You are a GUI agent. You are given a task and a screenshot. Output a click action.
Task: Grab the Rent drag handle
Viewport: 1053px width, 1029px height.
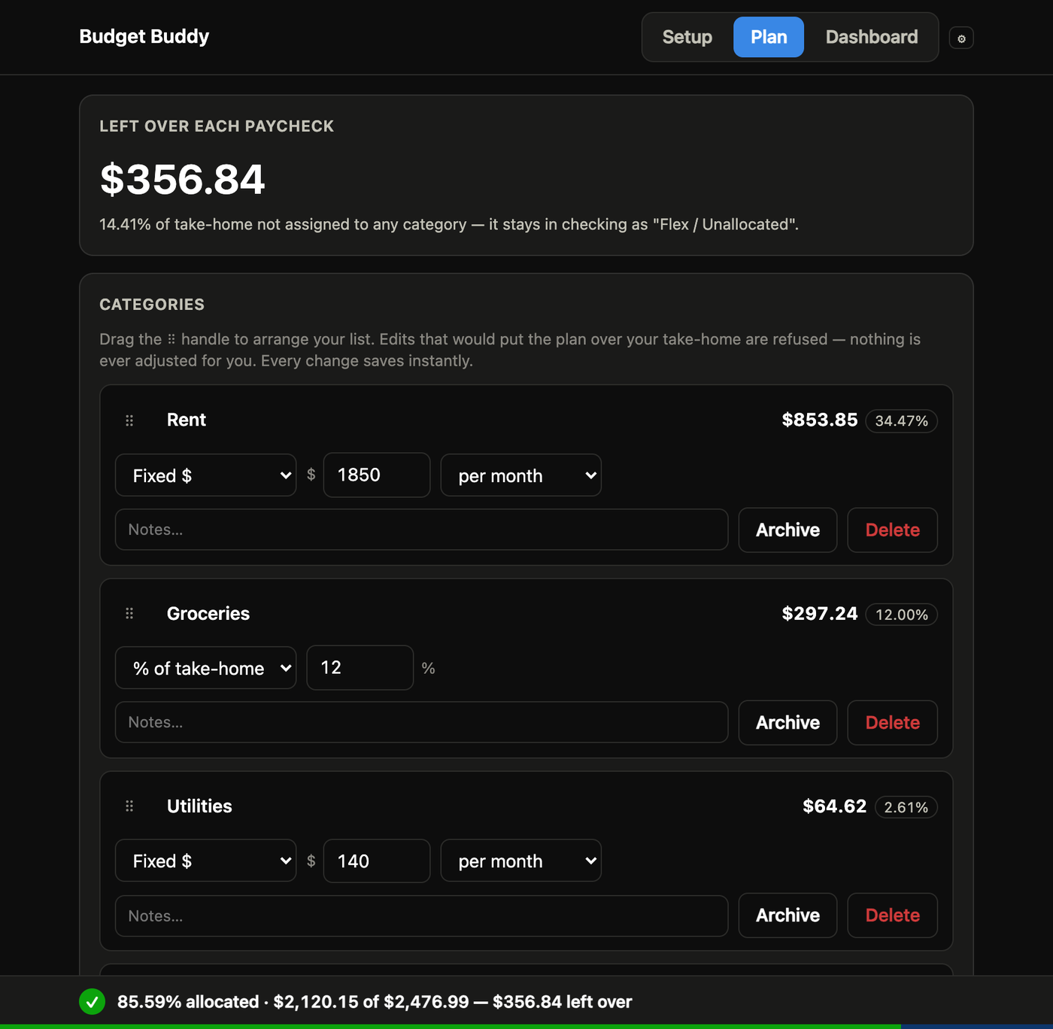129,420
